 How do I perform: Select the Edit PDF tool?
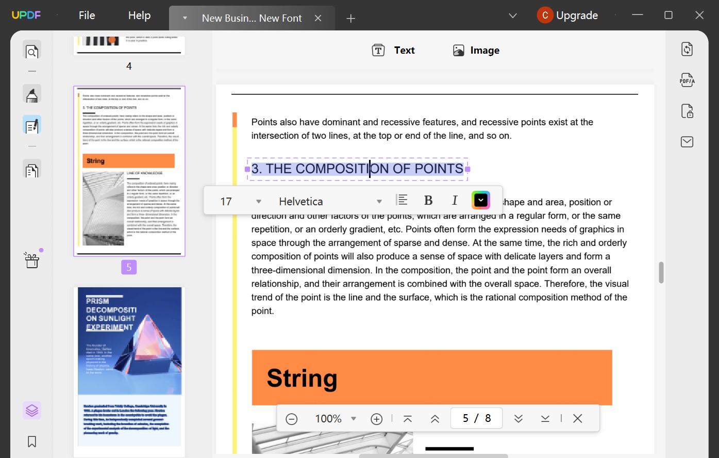pos(32,124)
